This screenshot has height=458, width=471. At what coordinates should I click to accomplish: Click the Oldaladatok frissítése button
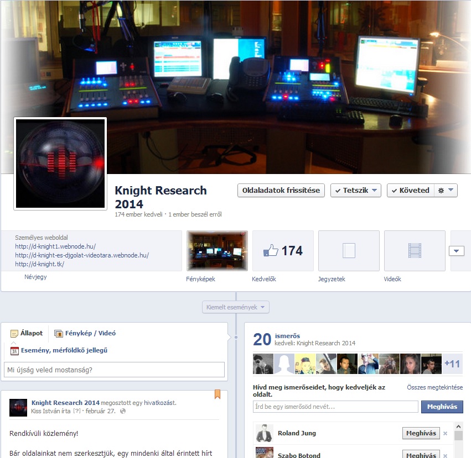[281, 191]
